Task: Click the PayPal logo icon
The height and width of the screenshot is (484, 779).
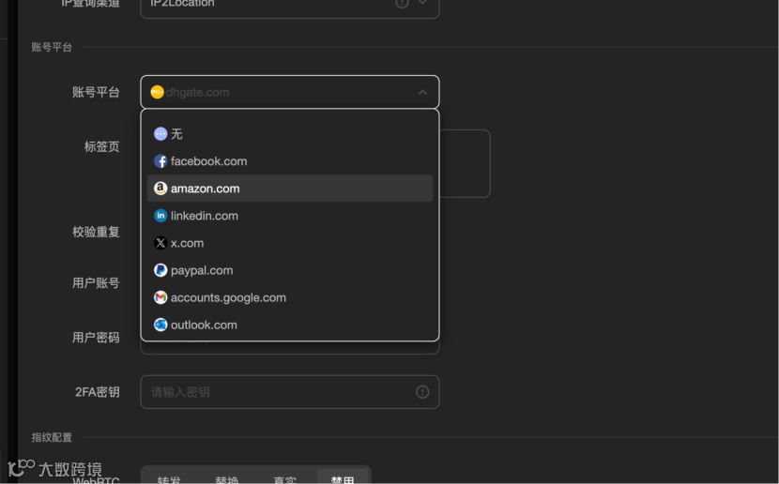Action: tap(160, 270)
